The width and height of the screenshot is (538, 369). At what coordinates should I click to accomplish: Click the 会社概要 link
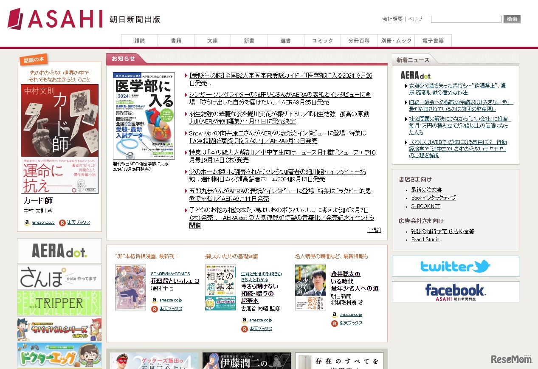pyautogui.click(x=392, y=20)
